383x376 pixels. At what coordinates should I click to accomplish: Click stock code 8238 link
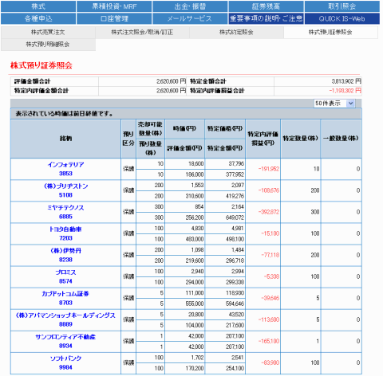click(x=65, y=260)
